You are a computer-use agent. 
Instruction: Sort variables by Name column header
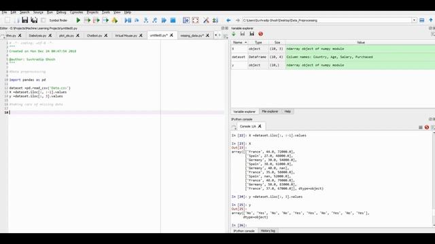(x=239, y=42)
